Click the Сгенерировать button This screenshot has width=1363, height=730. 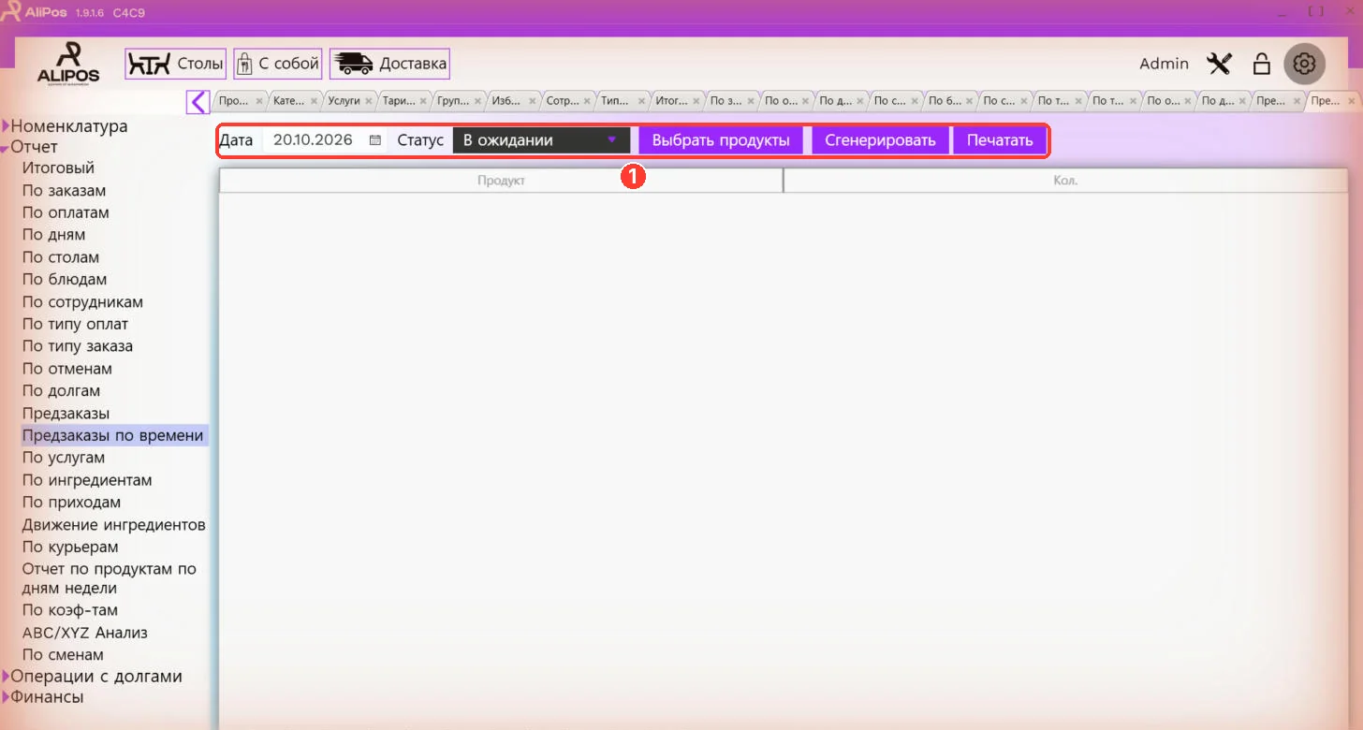[x=880, y=140]
